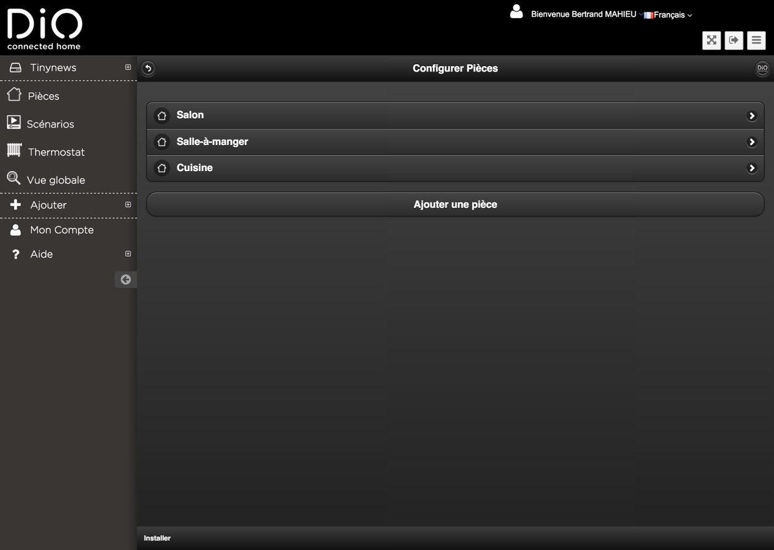Viewport: 774px width, 550px height.
Task: Click the fullscreen expand icon
Action: coord(711,40)
